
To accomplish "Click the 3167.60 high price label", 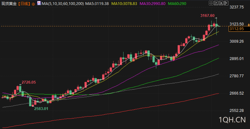I will pyautogui.click(x=207, y=15).
